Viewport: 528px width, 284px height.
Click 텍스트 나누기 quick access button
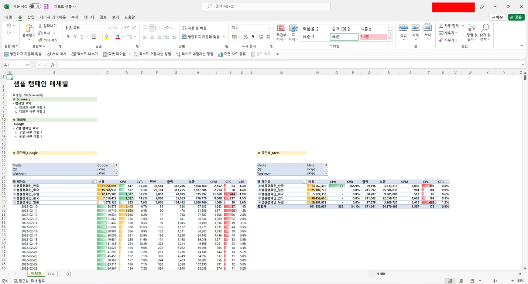pos(85,54)
